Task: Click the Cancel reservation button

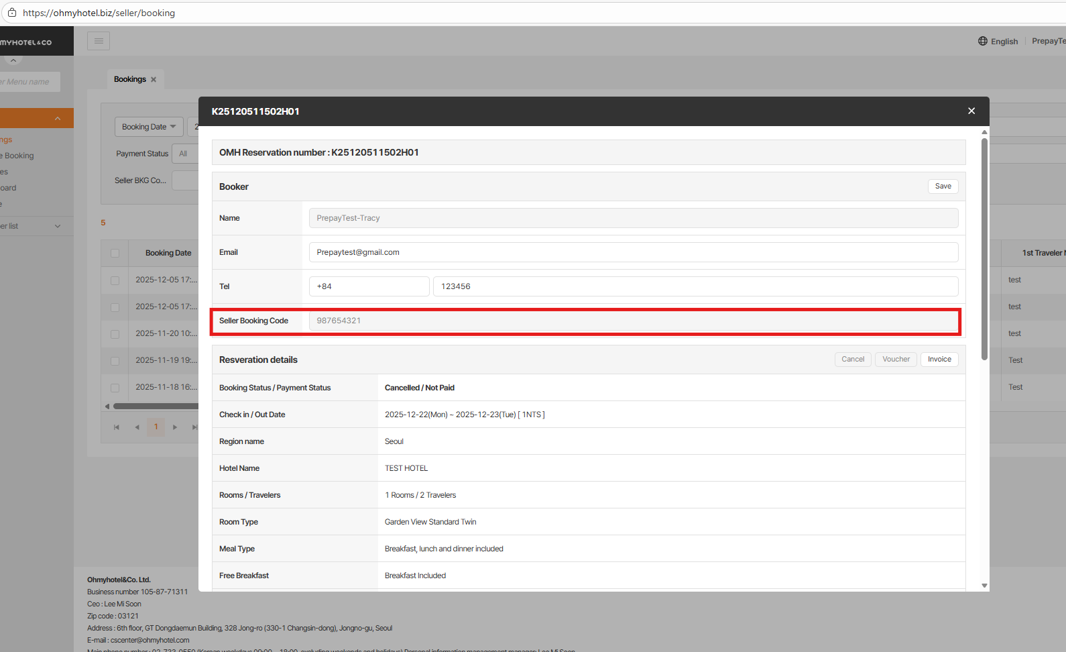Action: coord(853,360)
